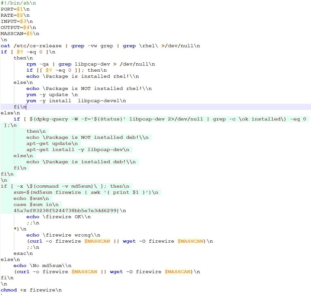Click the INPUT=$3 assignment line

(17, 22)
